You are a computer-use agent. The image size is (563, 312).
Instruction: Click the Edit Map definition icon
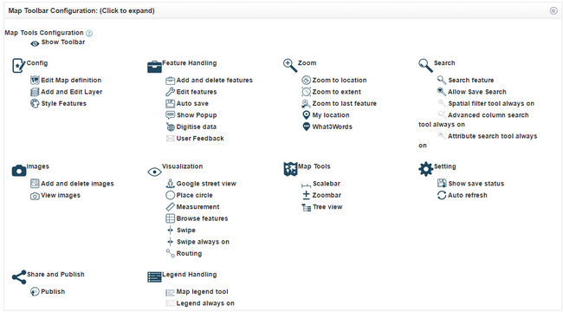(35, 80)
